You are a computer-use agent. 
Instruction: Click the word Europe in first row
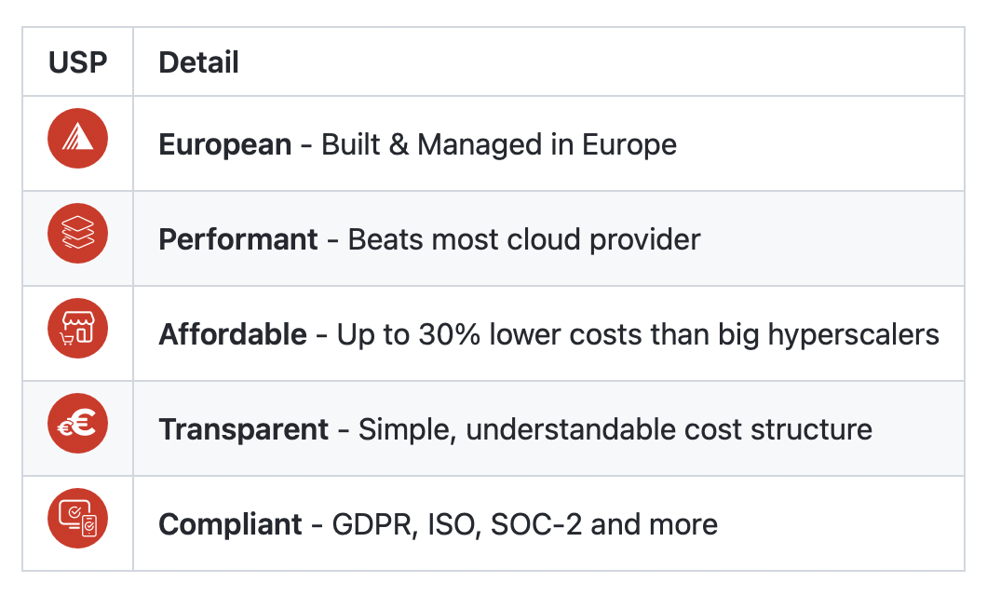629,145
